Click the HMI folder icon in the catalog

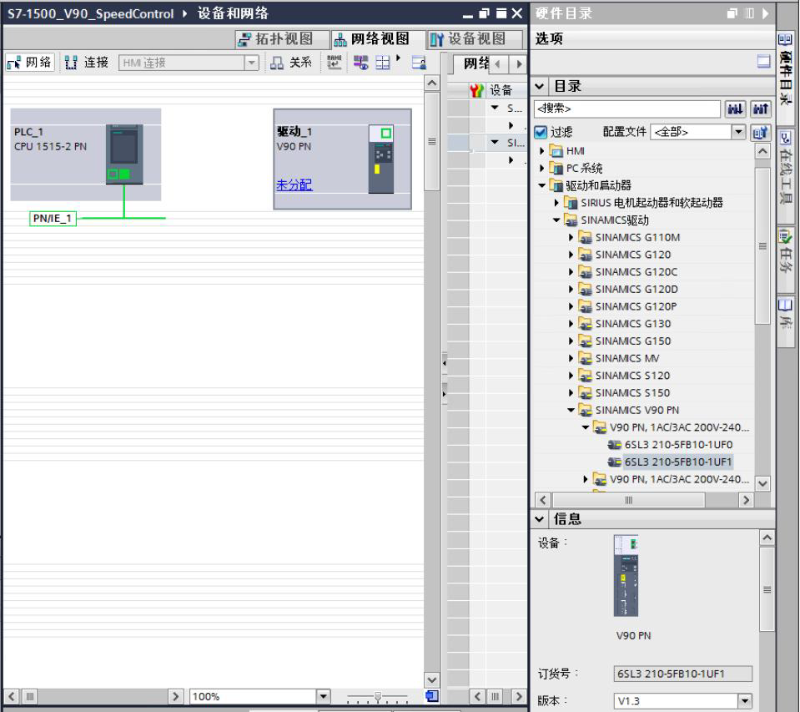[x=556, y=151]
